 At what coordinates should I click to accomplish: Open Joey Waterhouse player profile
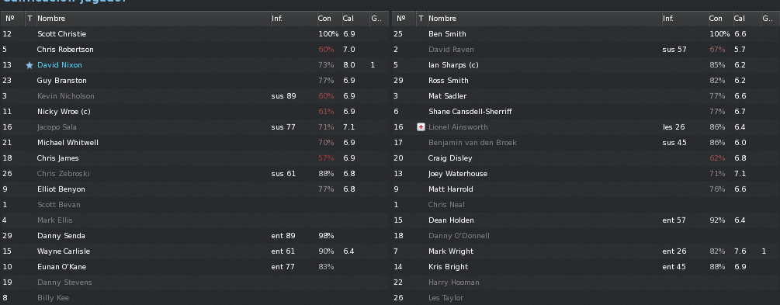pyautogui.click(x=458, y=174)
